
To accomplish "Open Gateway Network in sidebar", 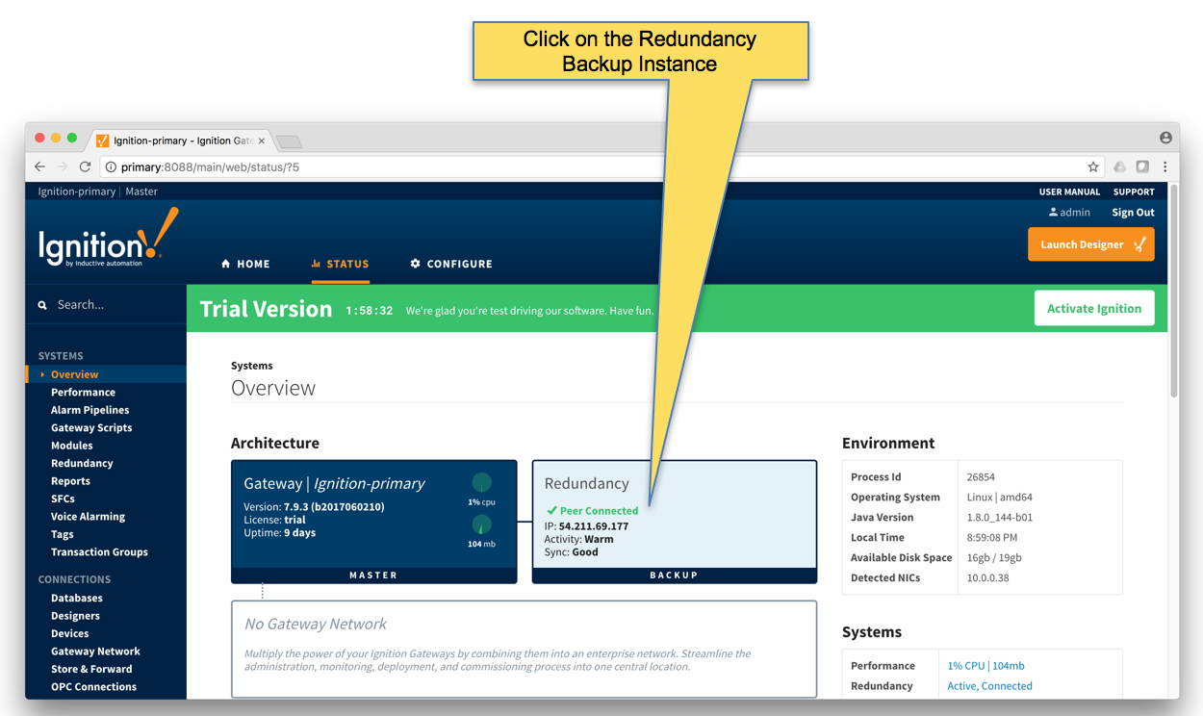I will pyautogui.click(x=95, y=652).
